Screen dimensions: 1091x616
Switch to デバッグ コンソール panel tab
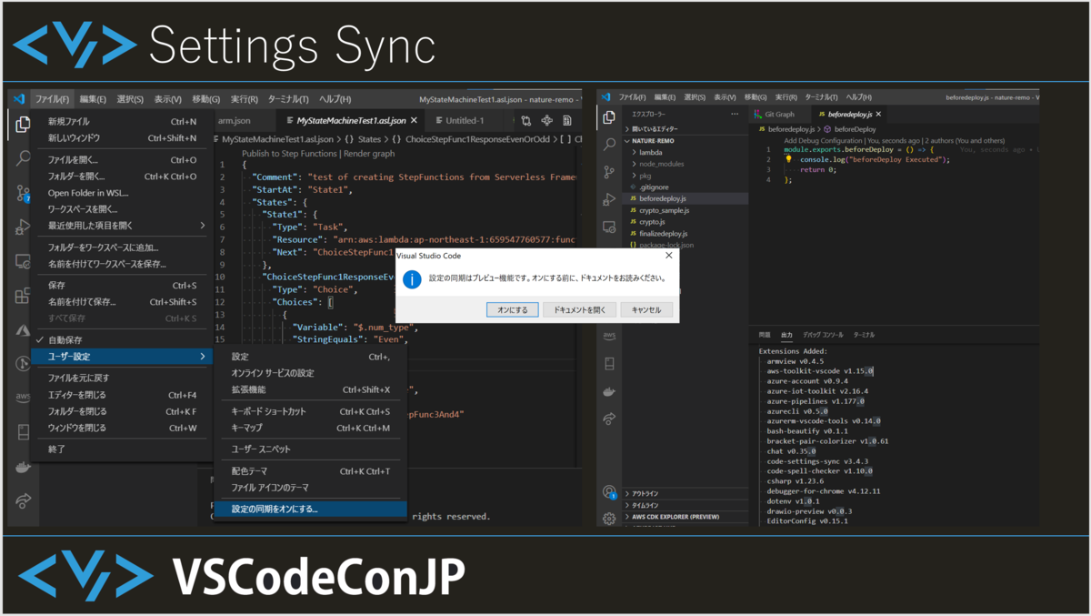(x=824, y=335)
